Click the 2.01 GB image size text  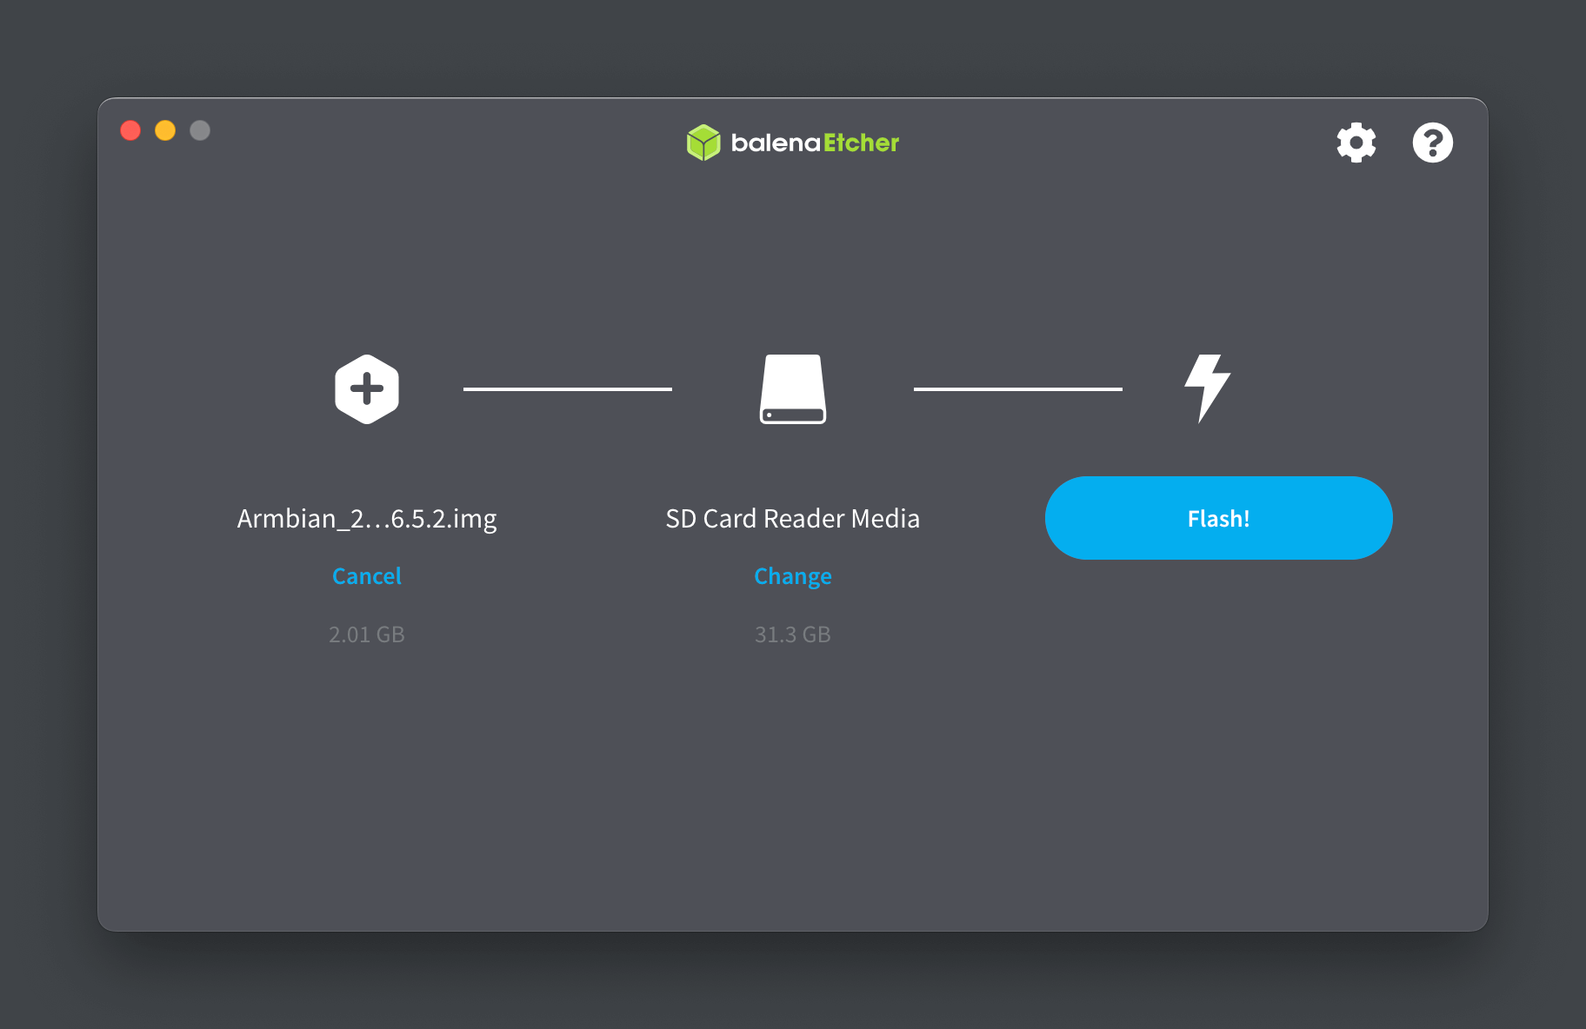pyautogui.click(x=367, y=634)
